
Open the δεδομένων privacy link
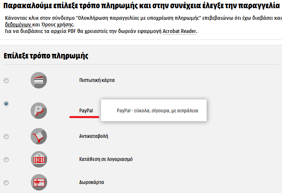pos(18,25)
